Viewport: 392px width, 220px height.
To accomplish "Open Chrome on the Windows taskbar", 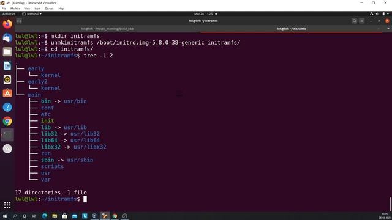I will coord(115,216).
